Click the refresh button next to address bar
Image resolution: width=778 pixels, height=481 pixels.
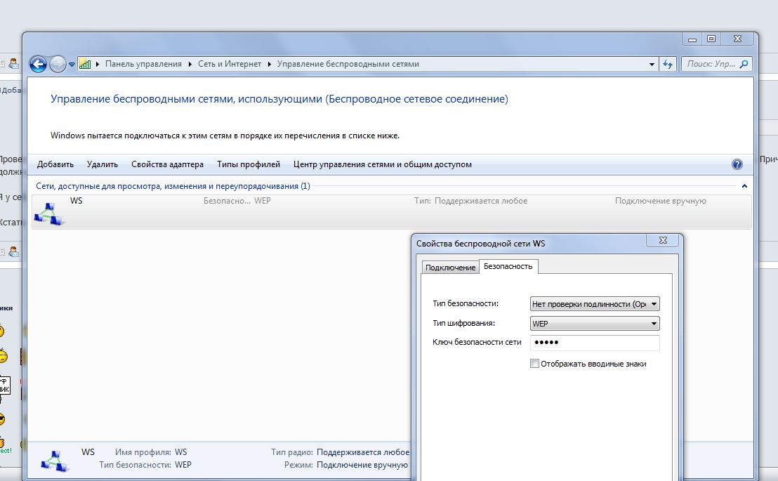[x=668, y=64]
